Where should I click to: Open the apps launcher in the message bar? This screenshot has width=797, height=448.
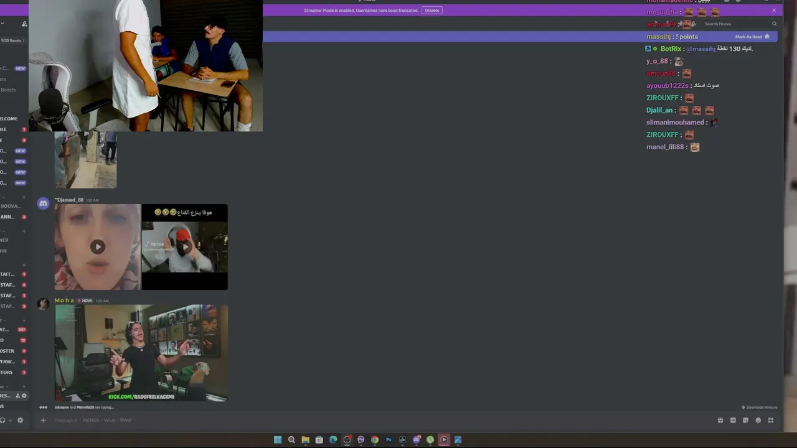770,420
